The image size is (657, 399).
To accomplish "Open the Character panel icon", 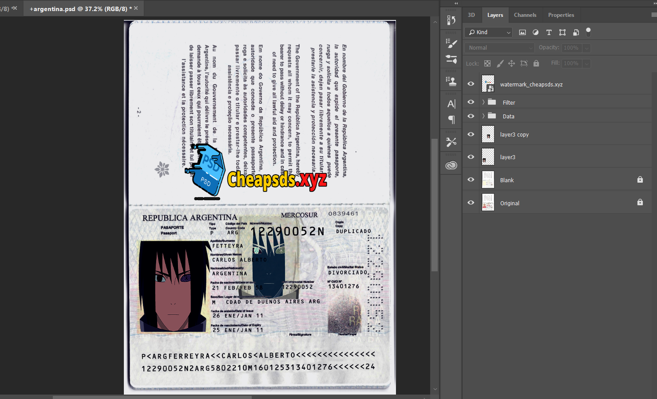I will (451, 104).
